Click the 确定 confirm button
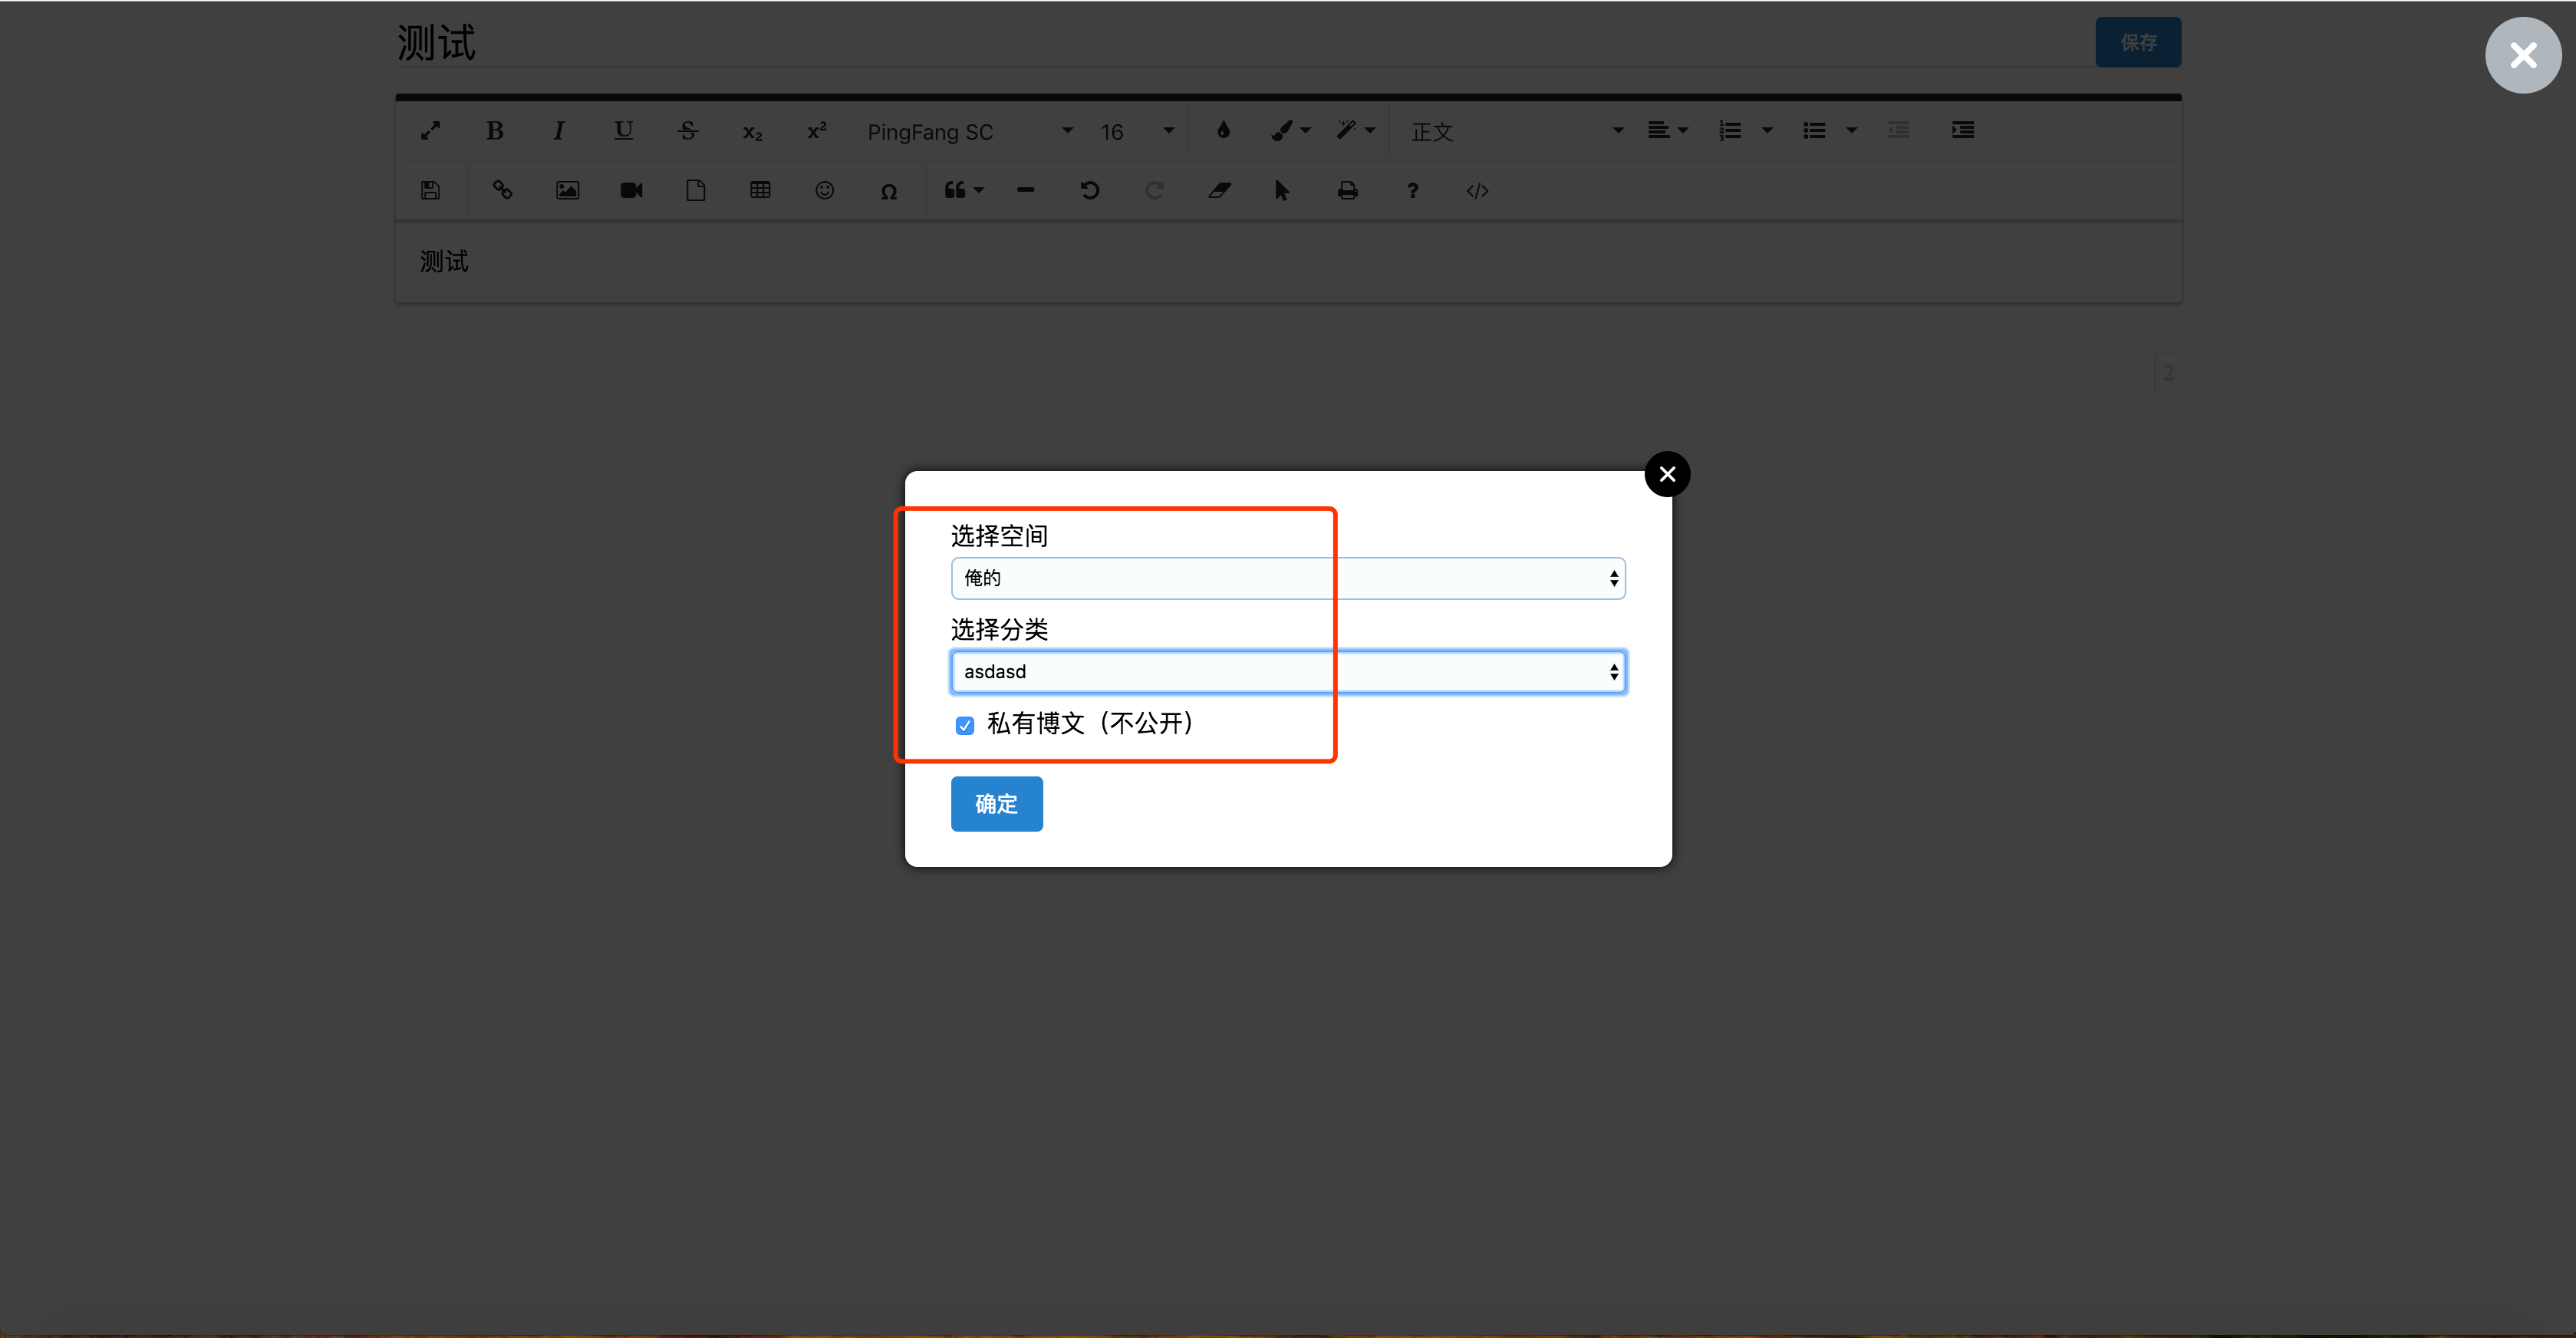Viewport: 2576px width, 1338px height. [996, 803]
